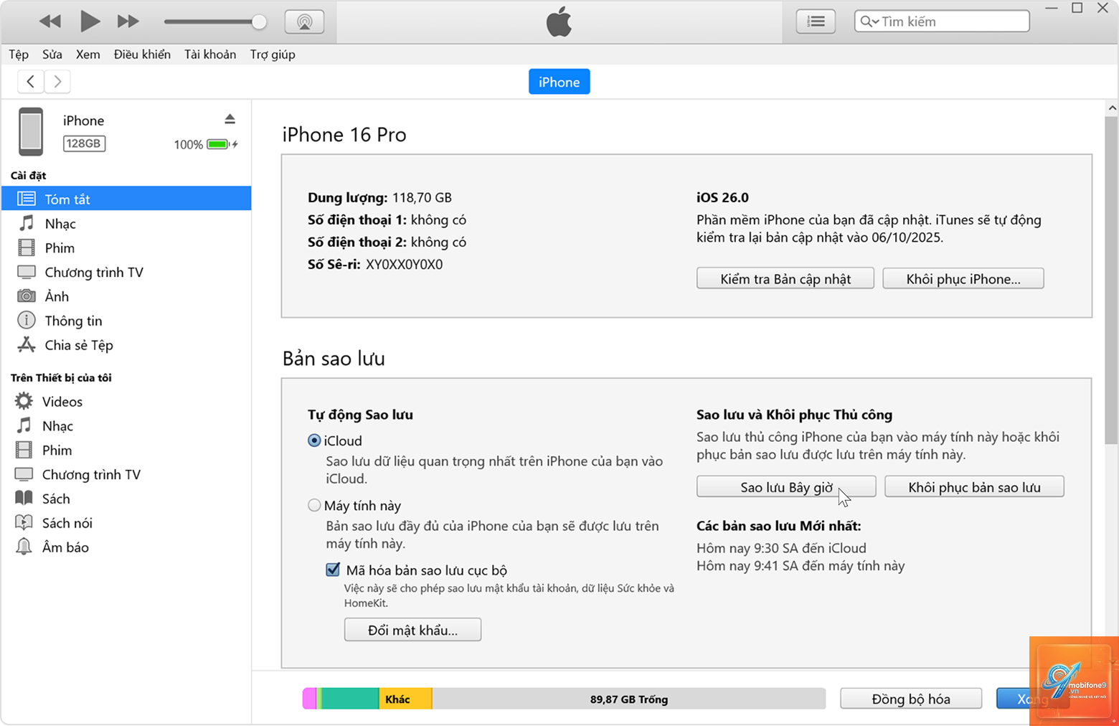The height and width of the screenshot is (726, 1119).
Task: Click the vertical scrollbar up arrow
Action: 1112,108
